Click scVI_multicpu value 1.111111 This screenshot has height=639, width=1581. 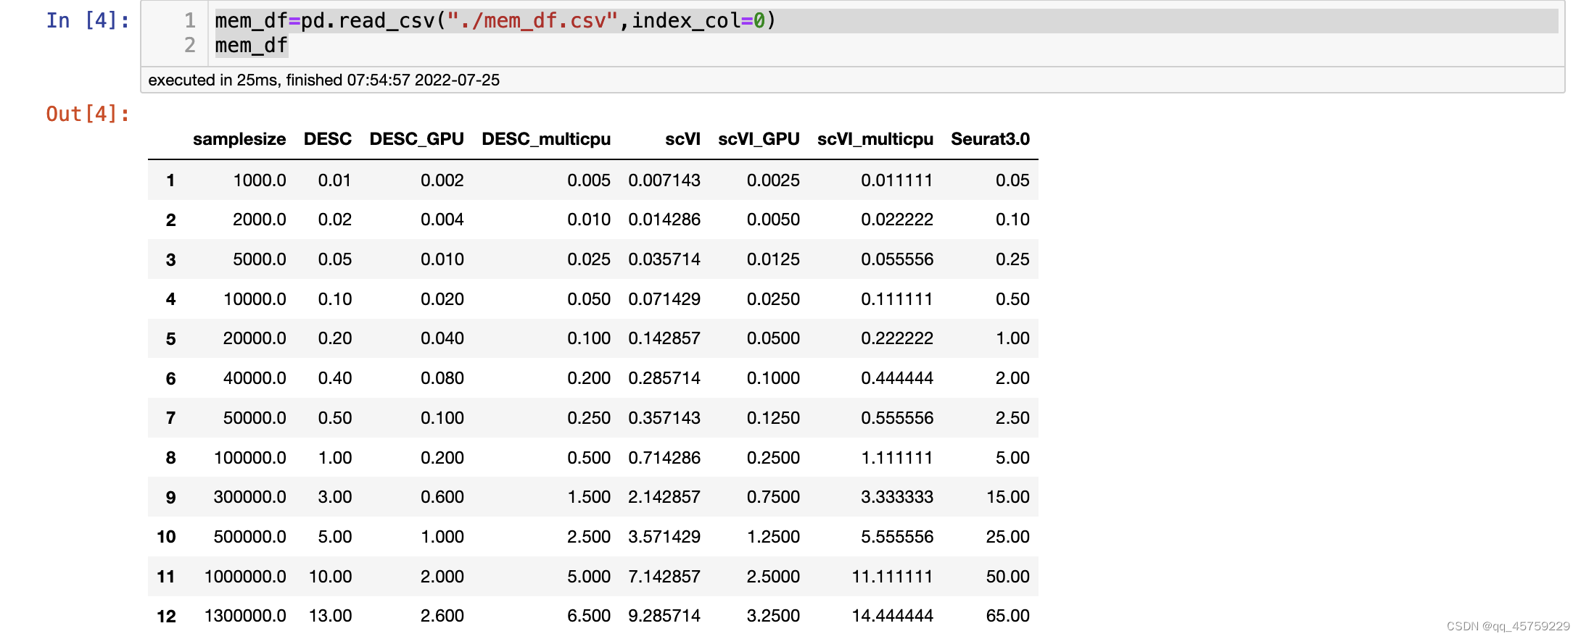[897, 458]
